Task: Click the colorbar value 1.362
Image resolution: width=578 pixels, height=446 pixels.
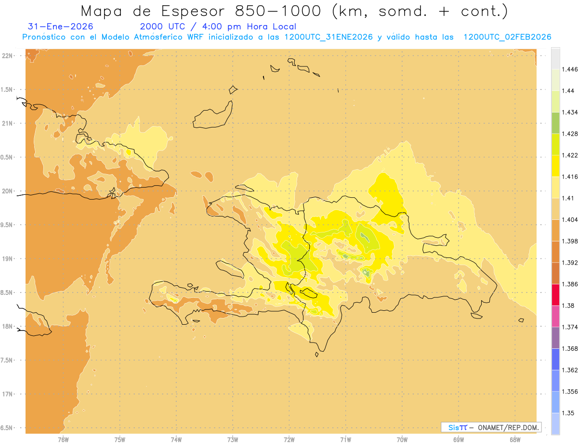Action: [x=570, y=370]
